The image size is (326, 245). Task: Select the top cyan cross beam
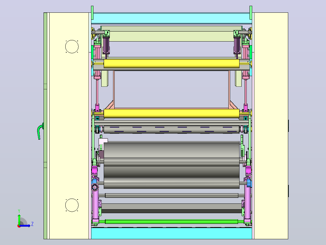tap(171, 18)
